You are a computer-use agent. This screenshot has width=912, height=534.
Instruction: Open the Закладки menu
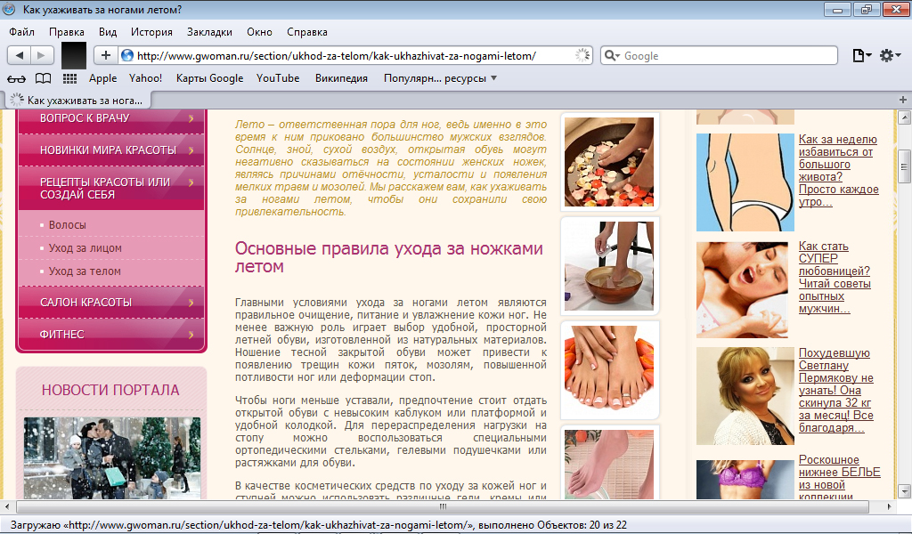pos(209,32)
